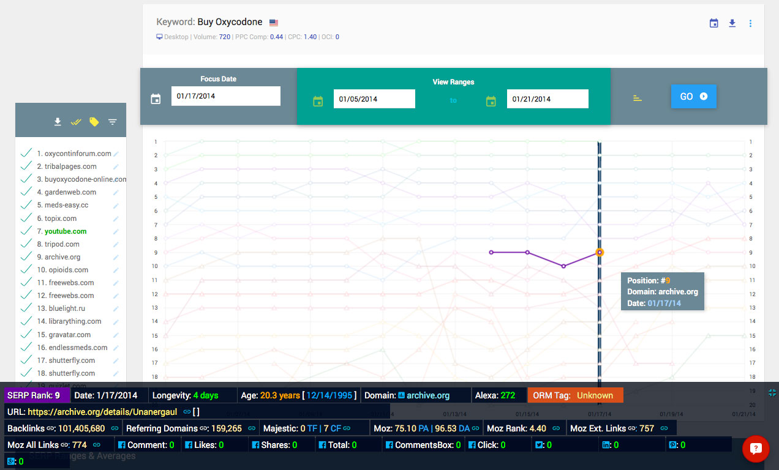779x470 pixels.
Task: Open the filter icon in the domain list toolbar
Action: (112, 122)
